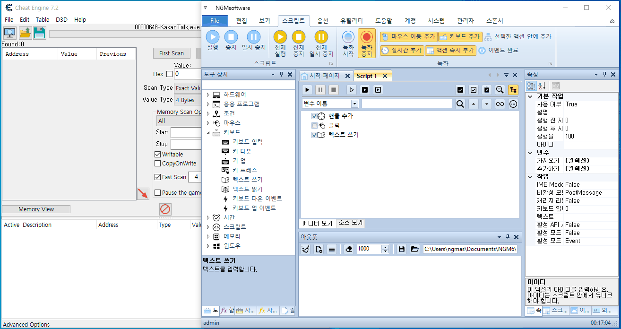The image size is (621, 329).
Task: Expand the 시간 tree node
Action: 207,218
